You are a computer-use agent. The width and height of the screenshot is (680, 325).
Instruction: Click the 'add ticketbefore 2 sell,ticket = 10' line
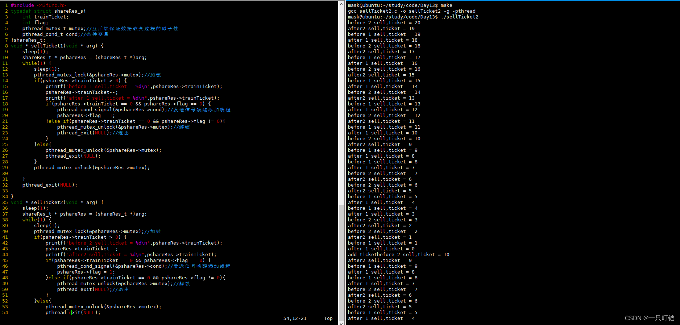[x=399, y=254]
